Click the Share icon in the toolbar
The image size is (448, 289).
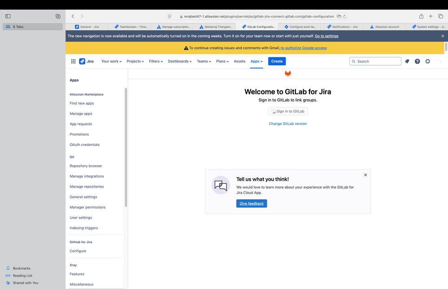tap(421, 16)
